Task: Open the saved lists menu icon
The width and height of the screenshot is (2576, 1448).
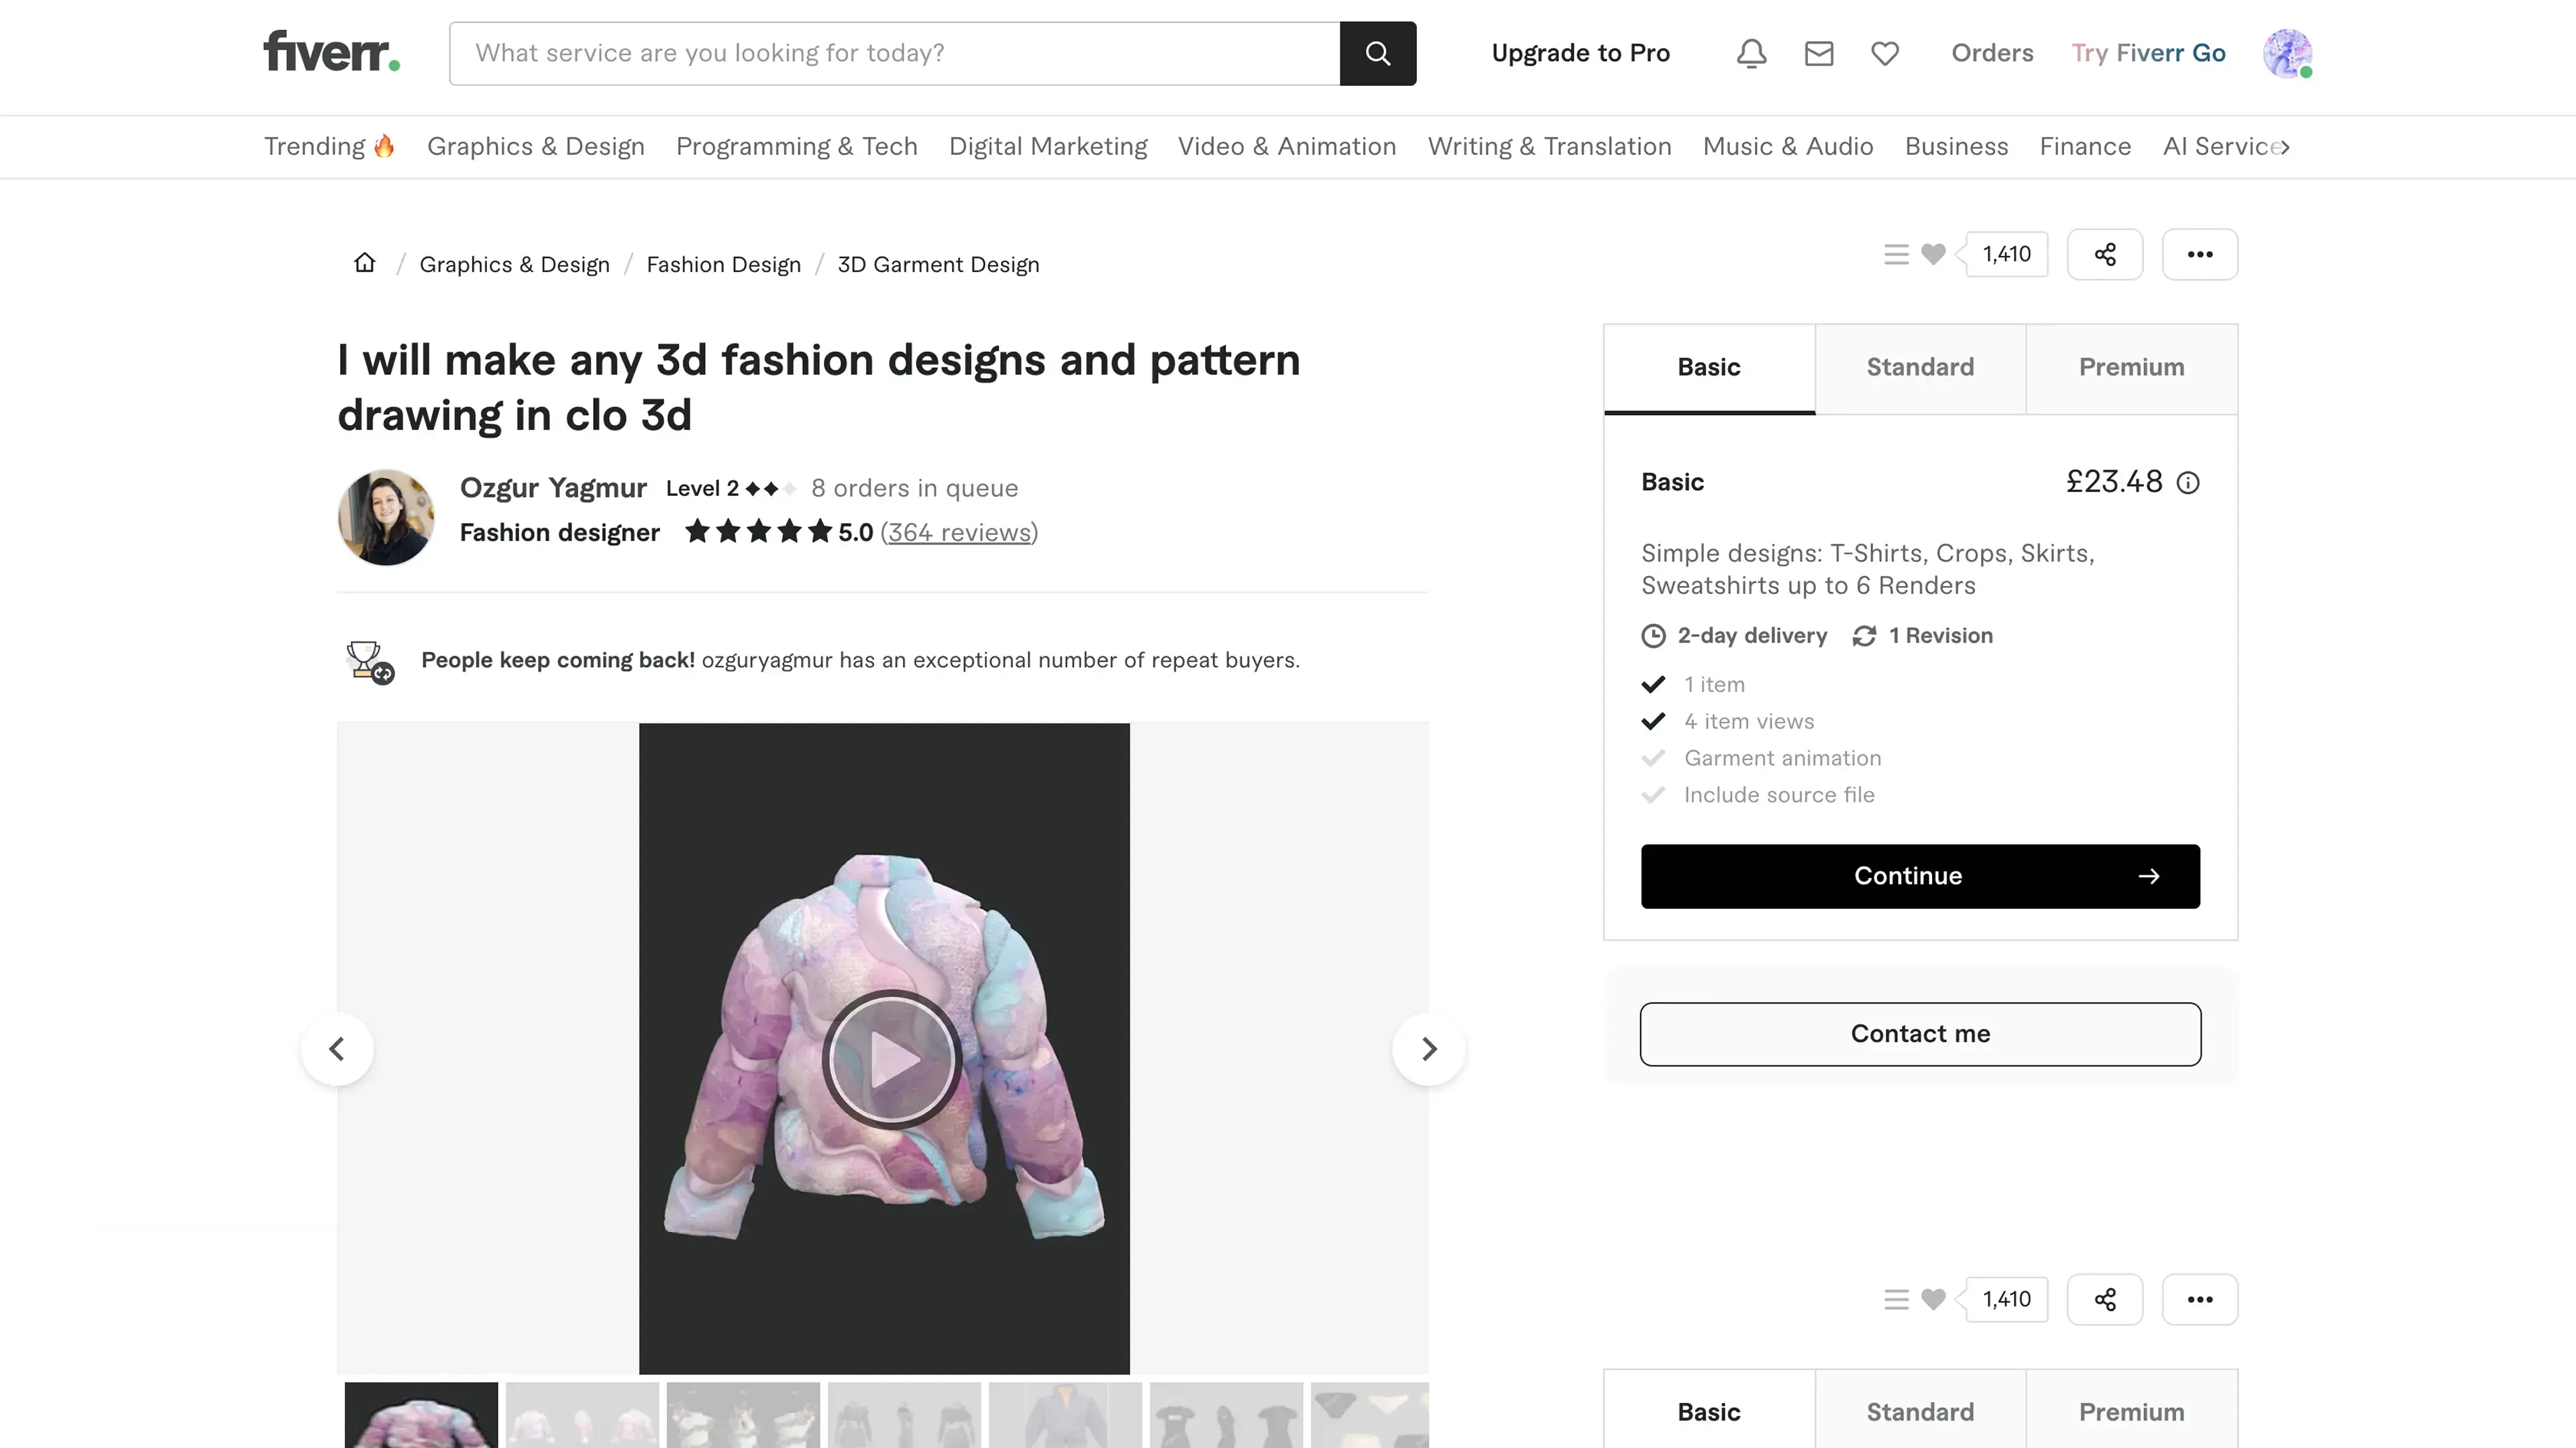Action: [1896, 254]
